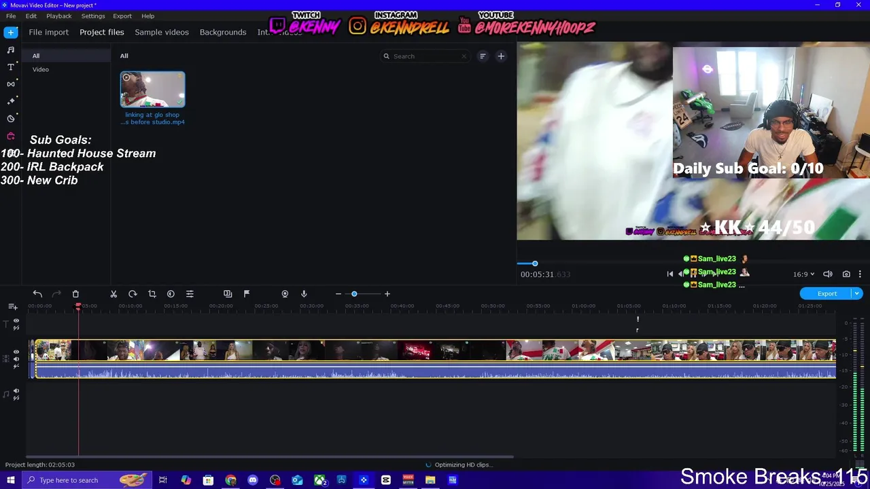
Task: Open the Playback menu
Action: pyautogui.click(x=59, y=16)
